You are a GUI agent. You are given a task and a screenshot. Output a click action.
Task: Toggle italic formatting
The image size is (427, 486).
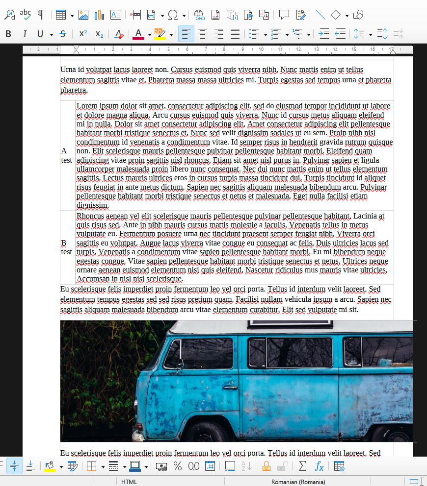coord(24,34)
